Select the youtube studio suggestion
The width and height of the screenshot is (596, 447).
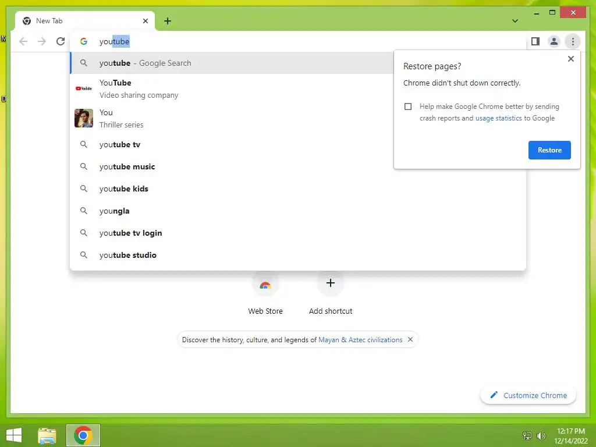pos(298,255)
